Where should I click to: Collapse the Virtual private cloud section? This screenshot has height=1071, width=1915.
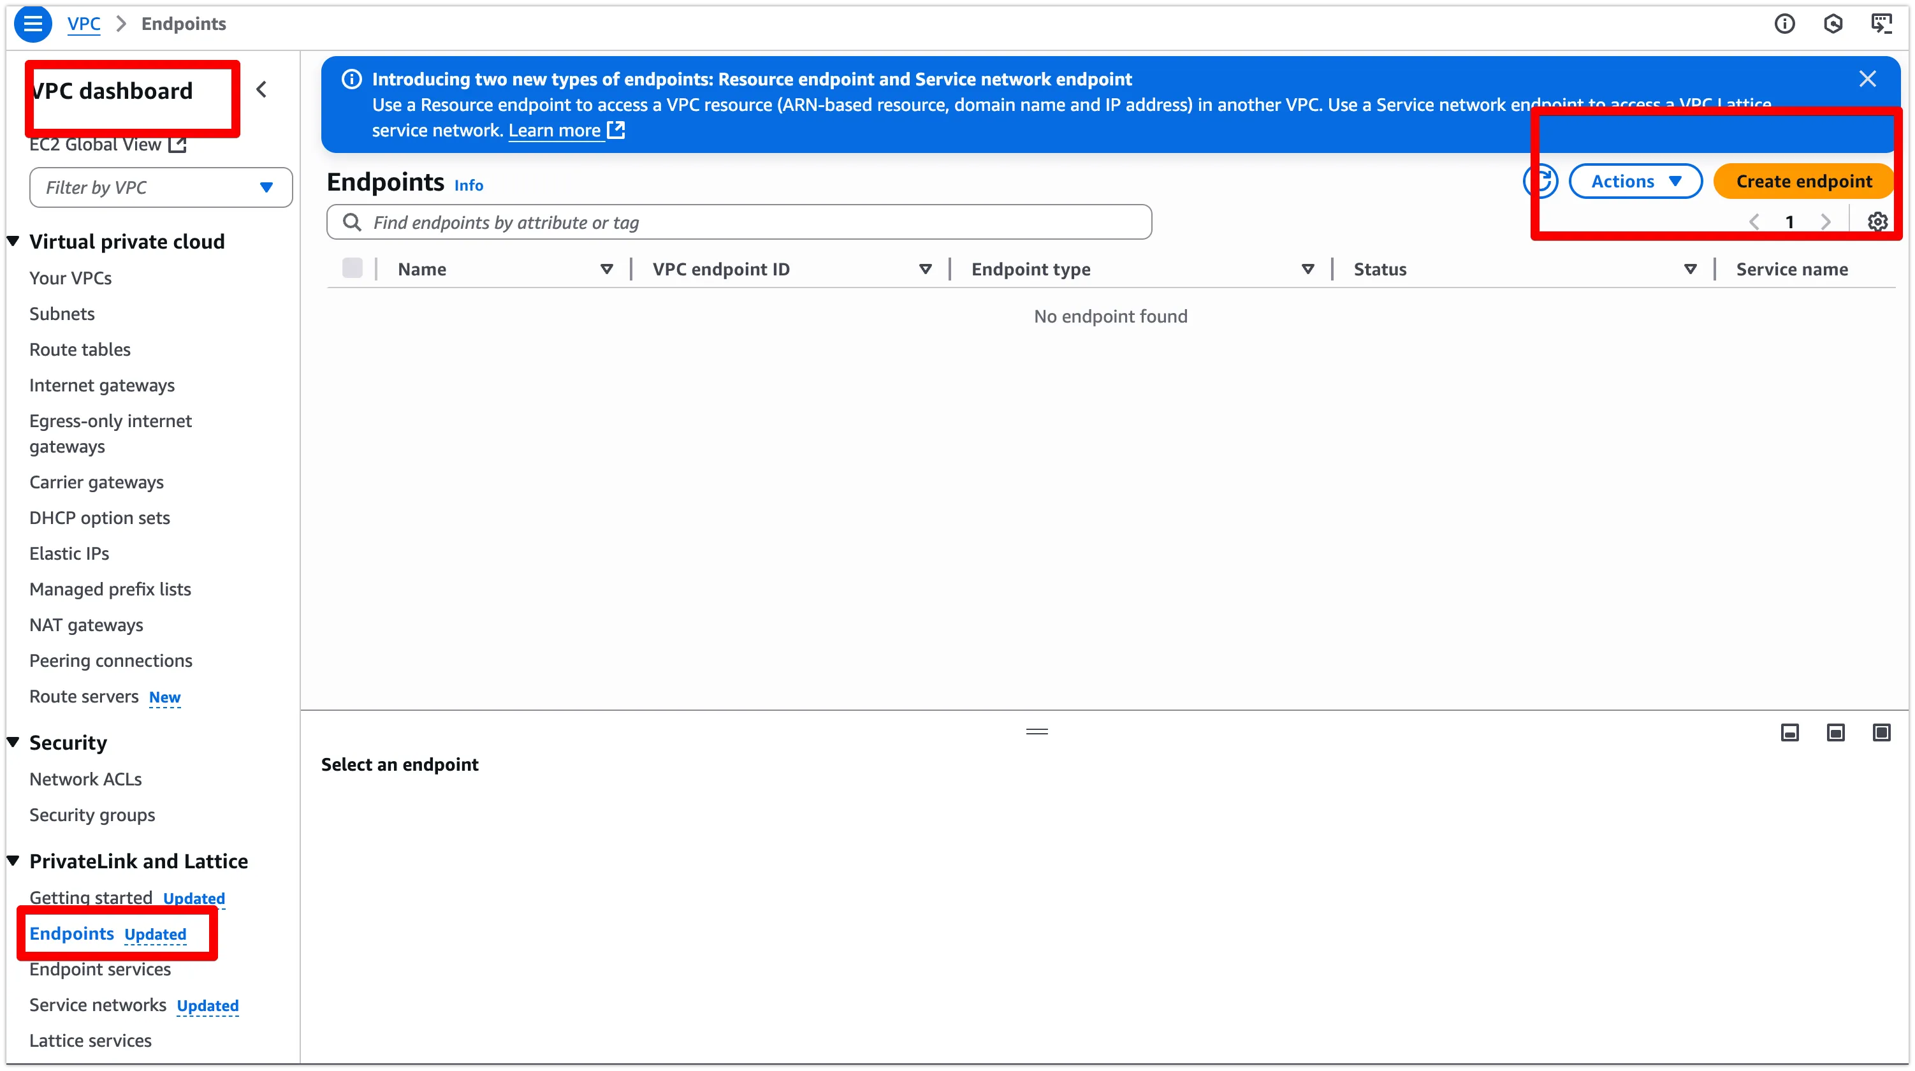[13, 242]
